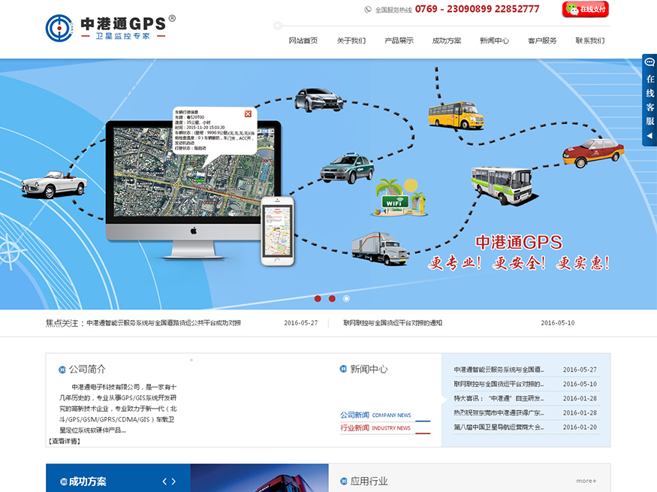Select the first banner carousel dot
The image size is (657, 492).
tap(318, 298)
